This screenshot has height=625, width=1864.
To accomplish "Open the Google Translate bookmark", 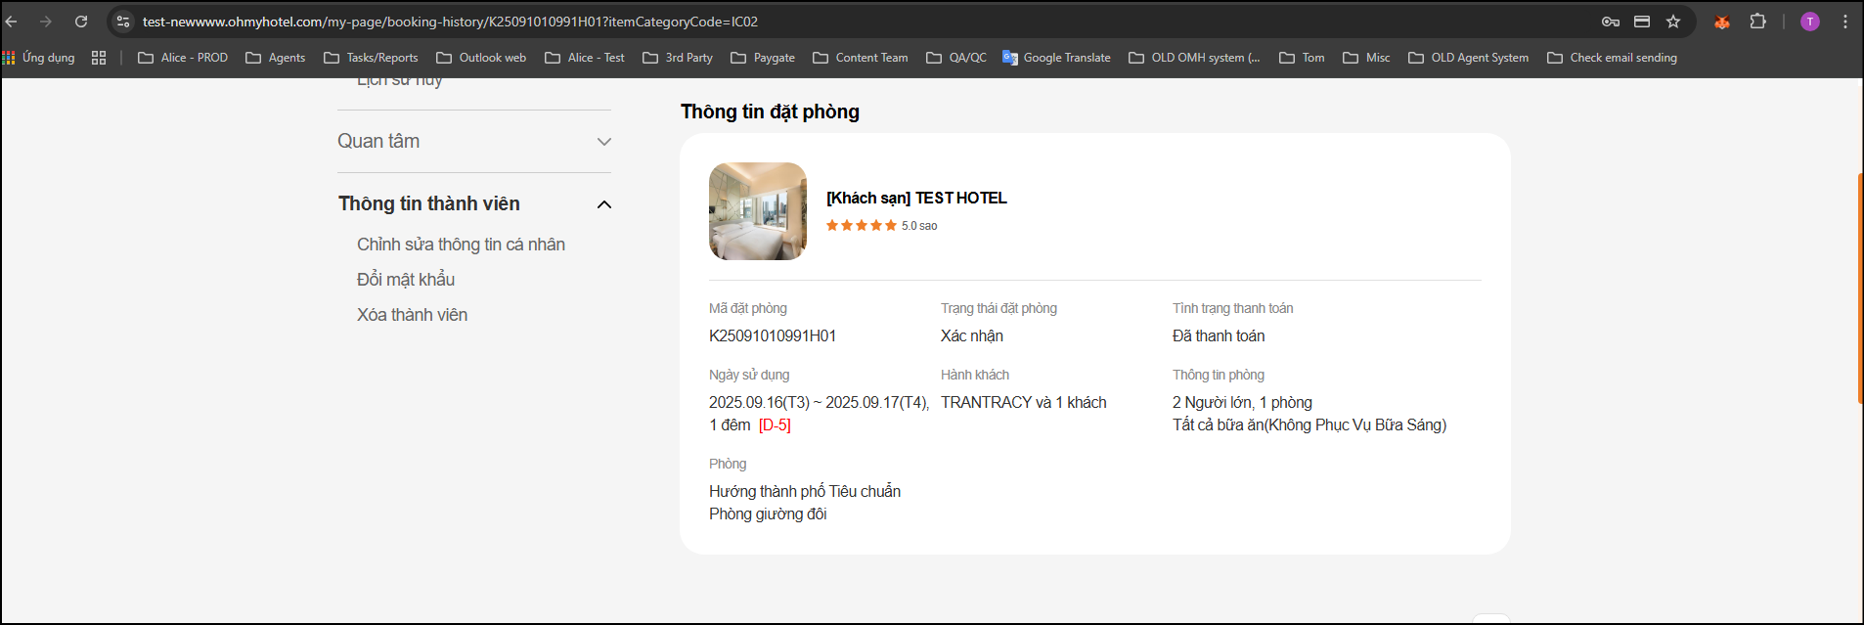I will click(x=1056, y=58).
